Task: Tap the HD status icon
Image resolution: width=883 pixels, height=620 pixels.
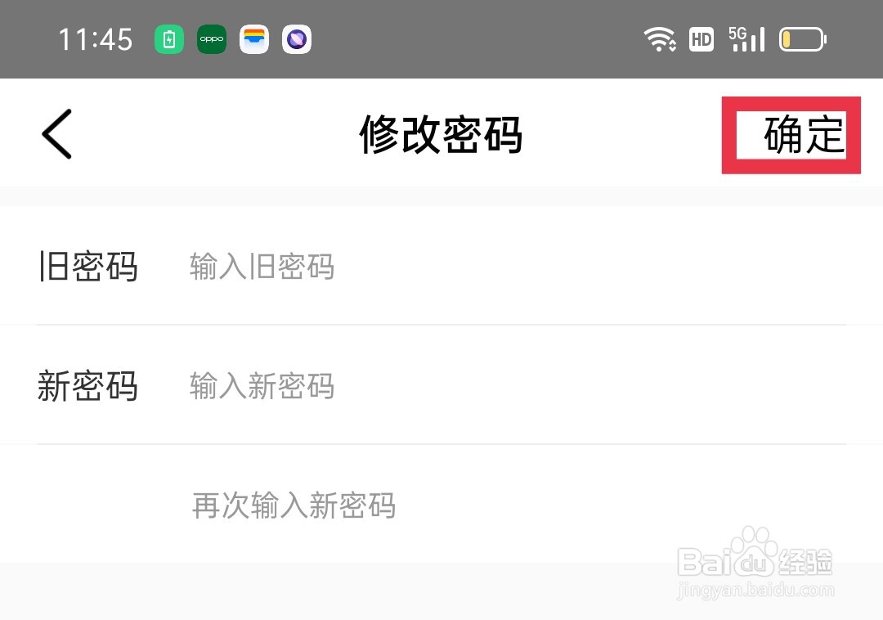Action: click(701, 39)
